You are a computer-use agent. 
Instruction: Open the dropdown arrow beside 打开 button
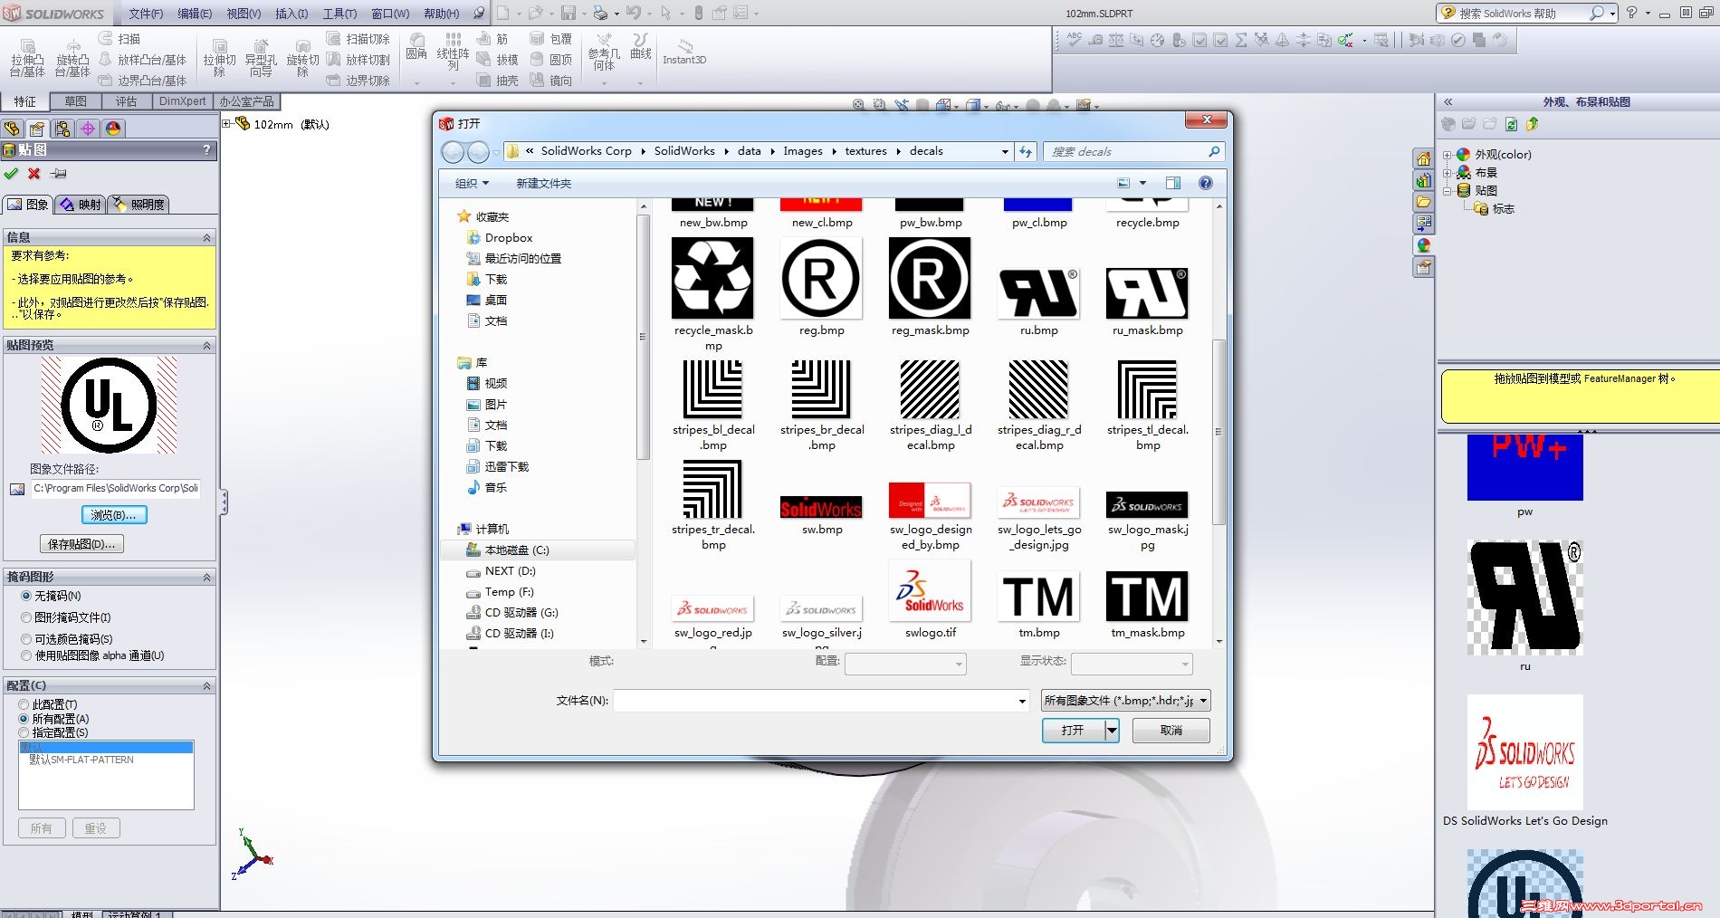tap(1112, 730)
